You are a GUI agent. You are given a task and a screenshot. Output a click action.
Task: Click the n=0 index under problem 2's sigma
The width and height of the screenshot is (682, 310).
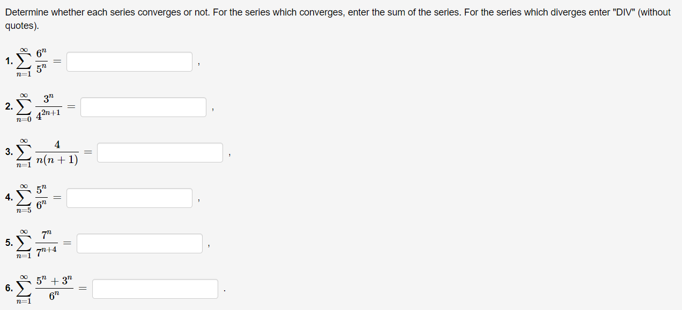[x=23, y=120]
